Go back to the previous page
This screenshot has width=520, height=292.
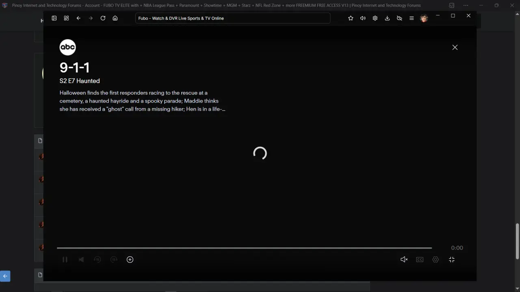tap(78, 18)
